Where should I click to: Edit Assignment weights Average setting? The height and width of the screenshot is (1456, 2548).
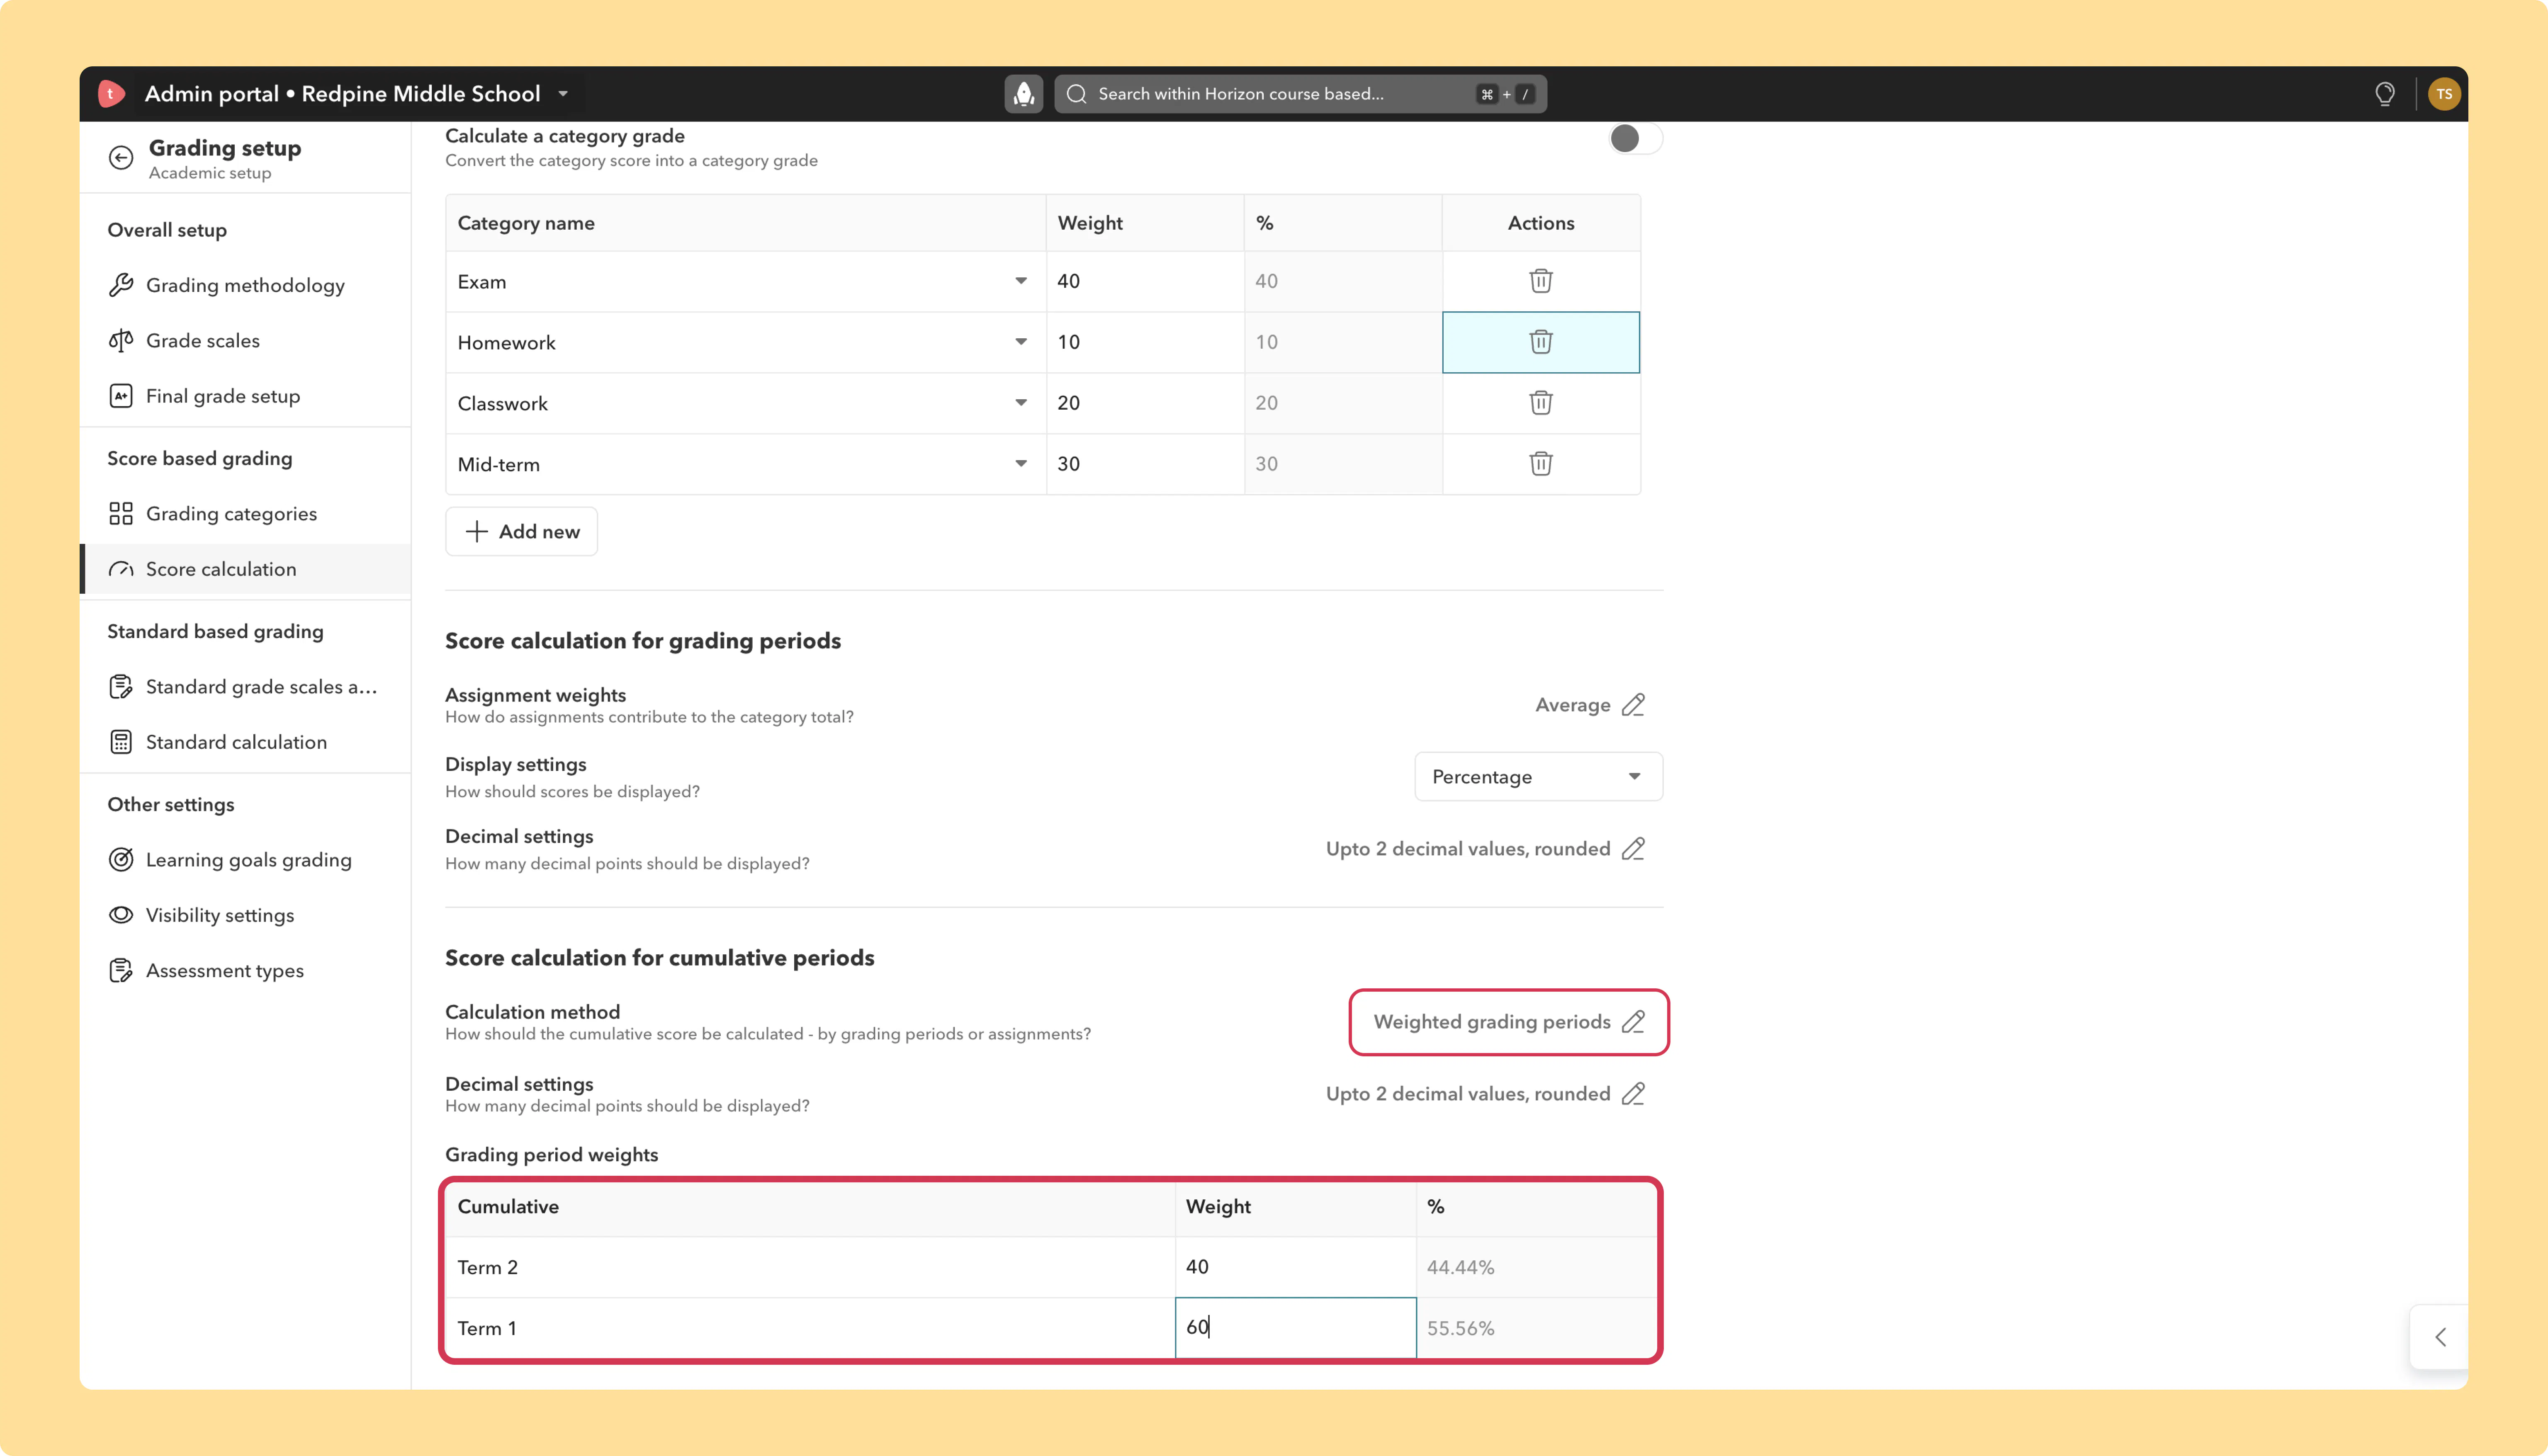click(1633, 705)
